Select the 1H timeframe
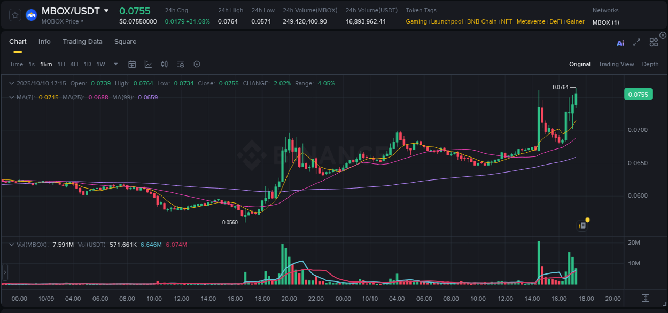The height and width of the screenshot is (313, 668). [x=61, y=64]
